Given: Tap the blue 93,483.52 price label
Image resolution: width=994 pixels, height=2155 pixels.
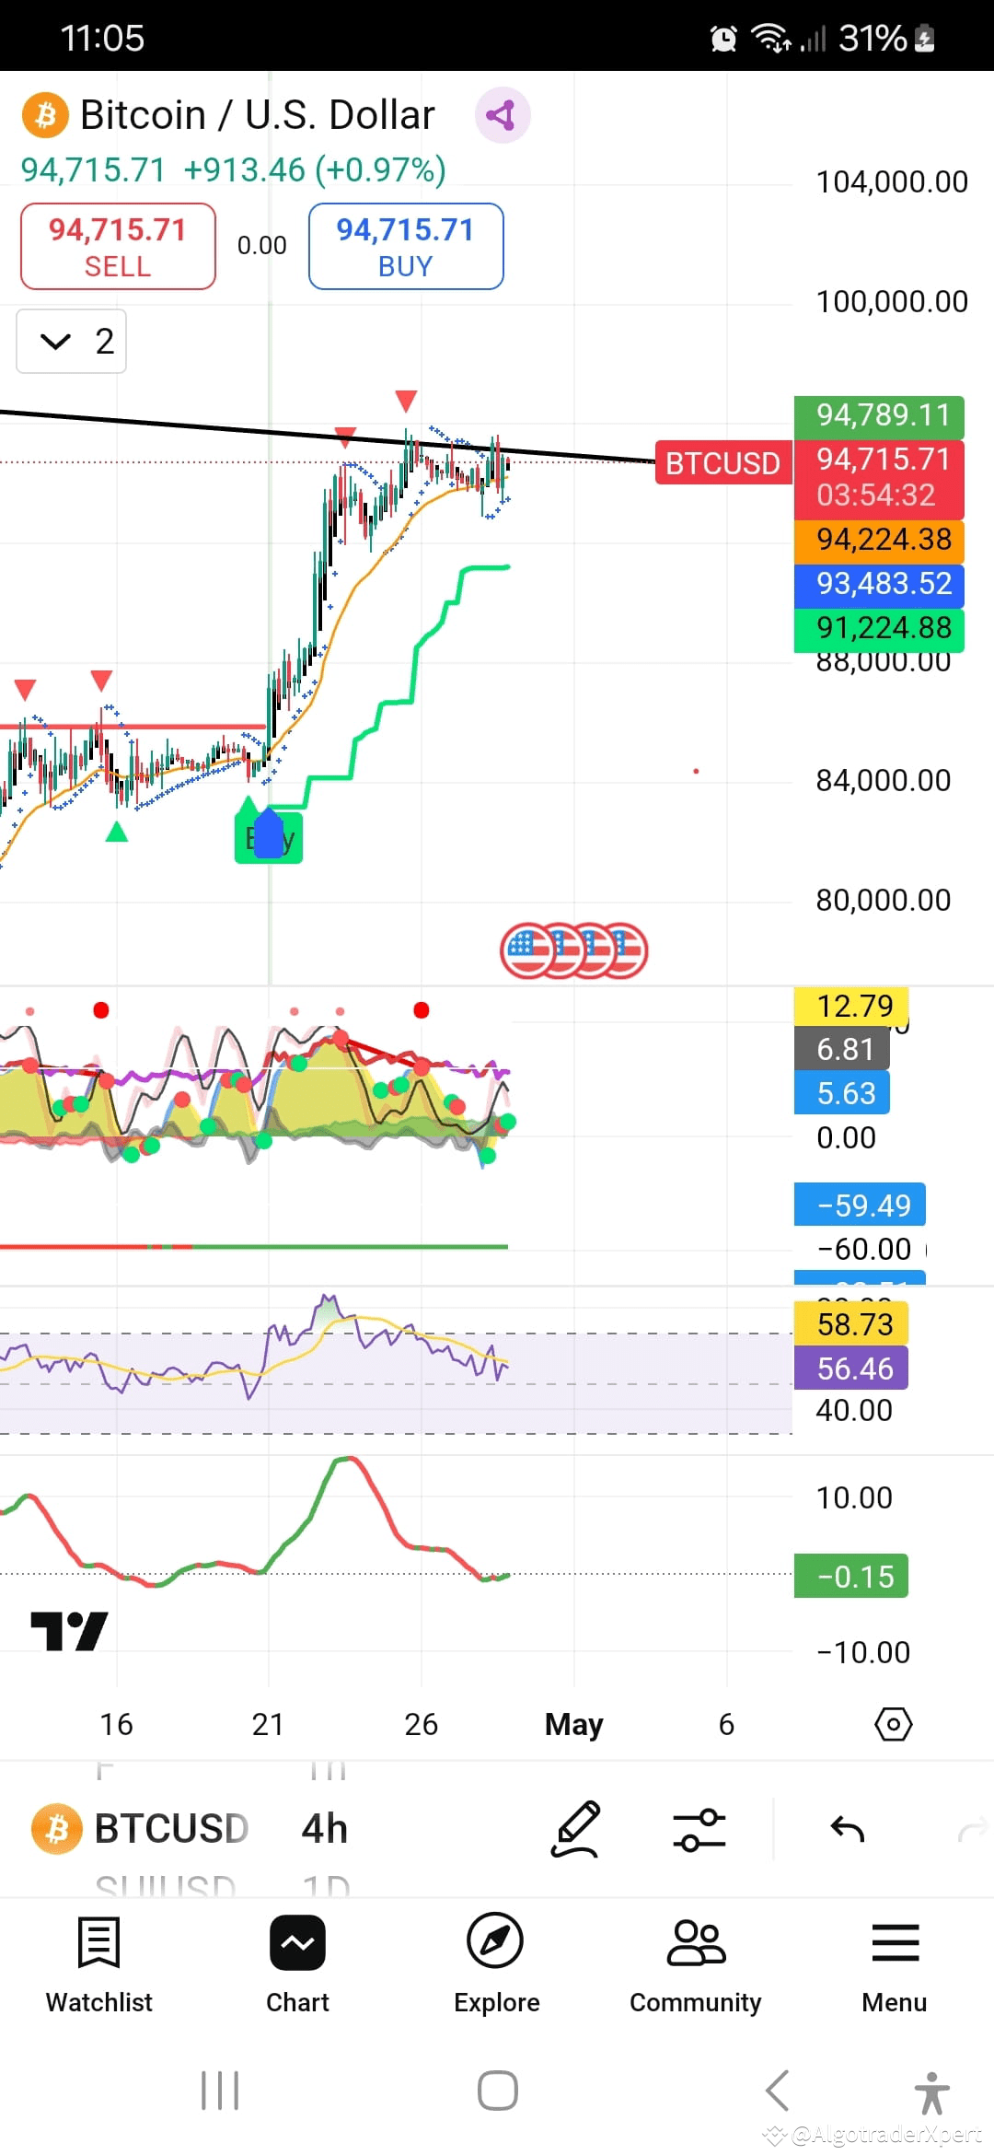Looking at the screenshot, I should click(x=879, y=584).
